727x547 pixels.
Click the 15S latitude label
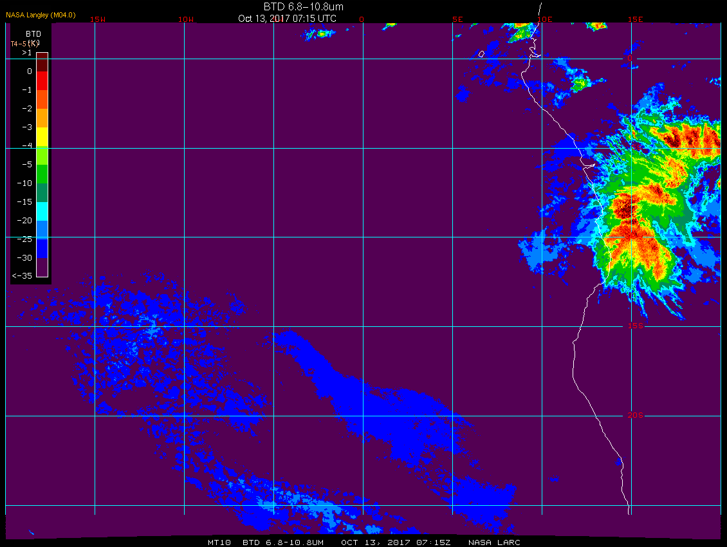(635, 326)
